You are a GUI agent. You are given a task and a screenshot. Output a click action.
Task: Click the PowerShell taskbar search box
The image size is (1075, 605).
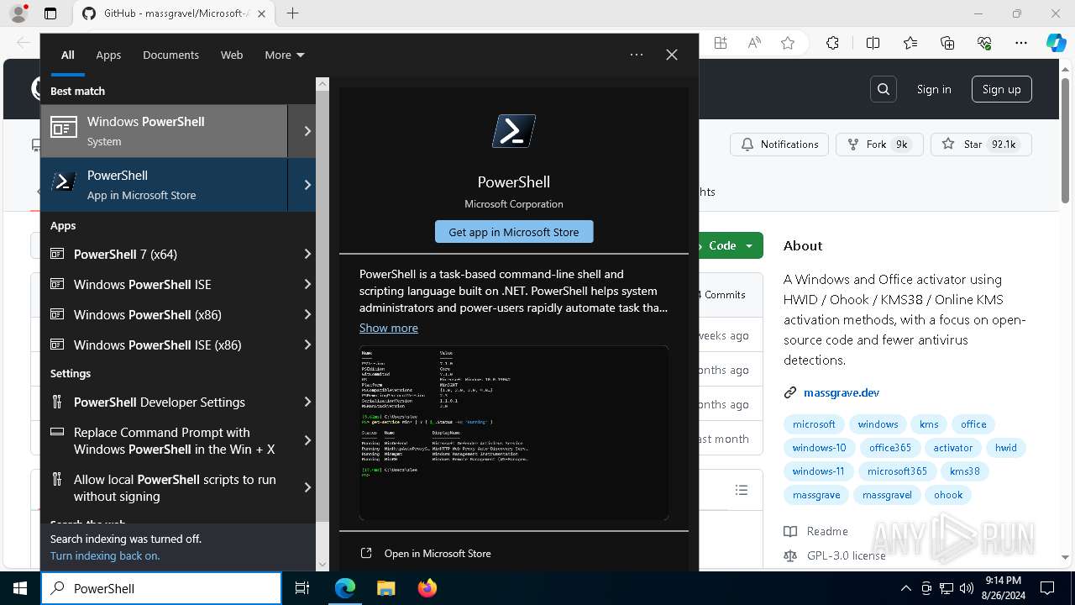pos(161,588)
